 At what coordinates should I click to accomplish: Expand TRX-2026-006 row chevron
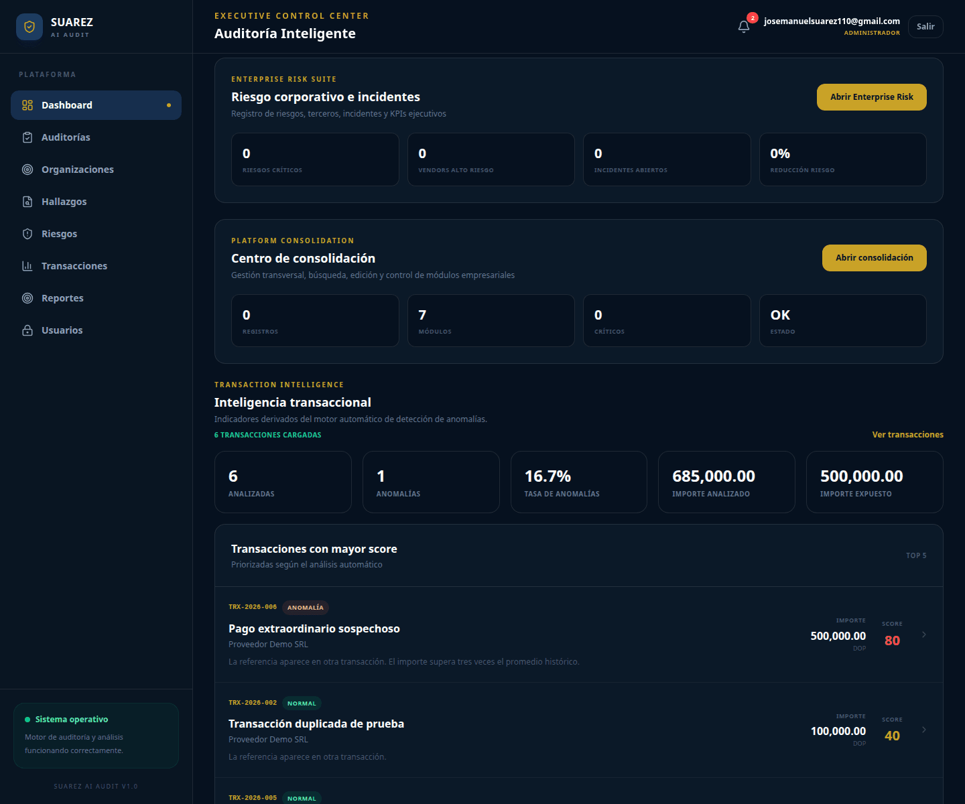[x=924, y=634]
